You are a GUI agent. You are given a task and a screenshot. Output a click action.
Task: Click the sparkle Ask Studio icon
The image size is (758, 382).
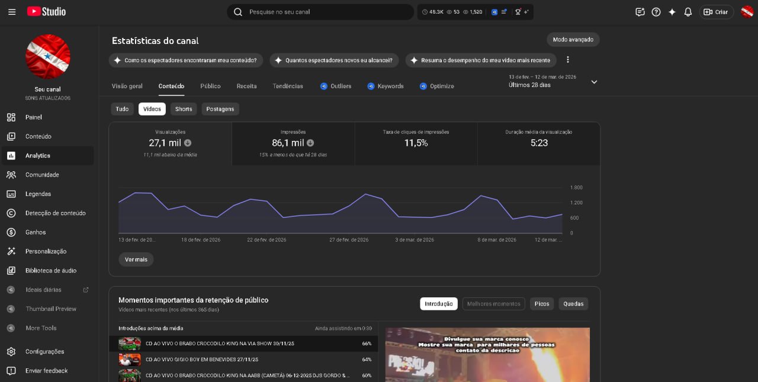point(672,12)
